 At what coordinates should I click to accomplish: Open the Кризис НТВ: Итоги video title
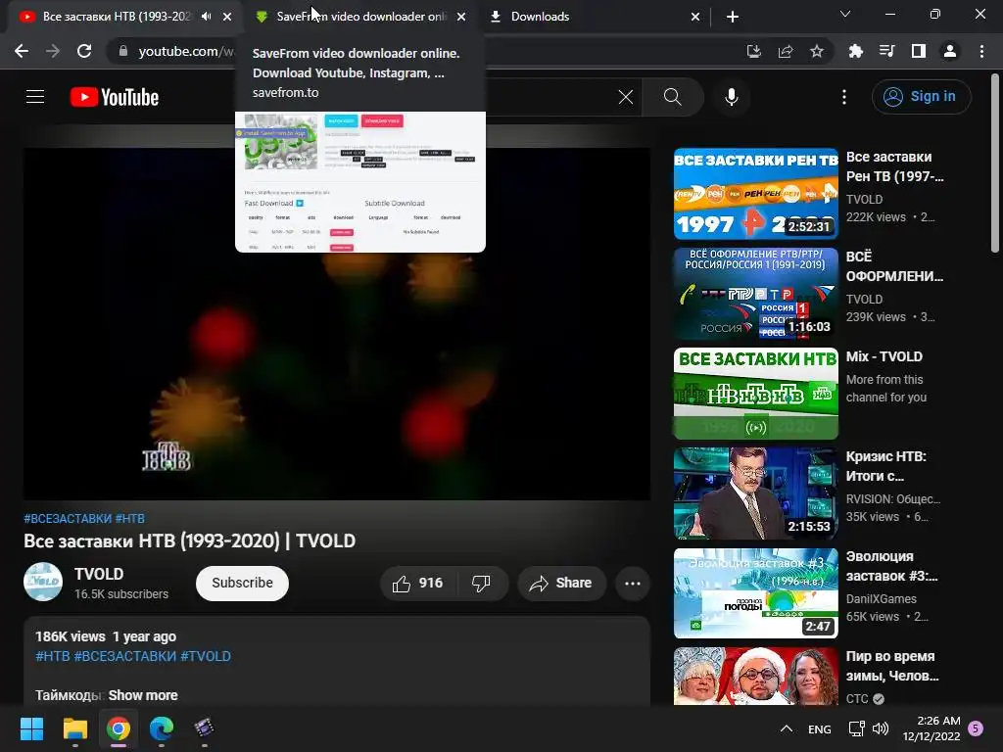point(885,466)
